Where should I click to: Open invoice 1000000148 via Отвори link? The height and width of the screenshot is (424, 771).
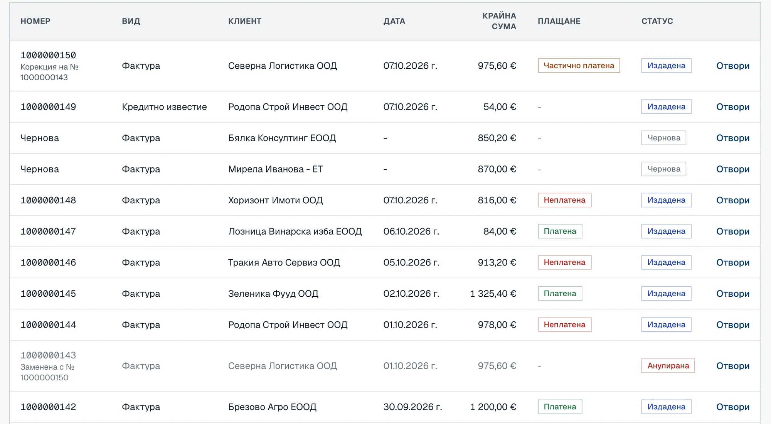click(x=733, y=200)
